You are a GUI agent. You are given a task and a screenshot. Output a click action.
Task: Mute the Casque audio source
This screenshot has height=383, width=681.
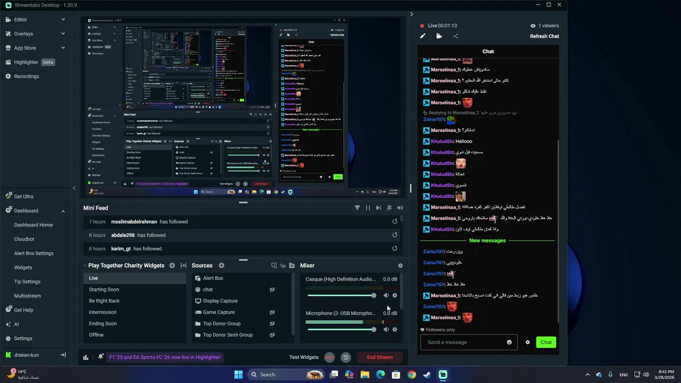[386, 295]
